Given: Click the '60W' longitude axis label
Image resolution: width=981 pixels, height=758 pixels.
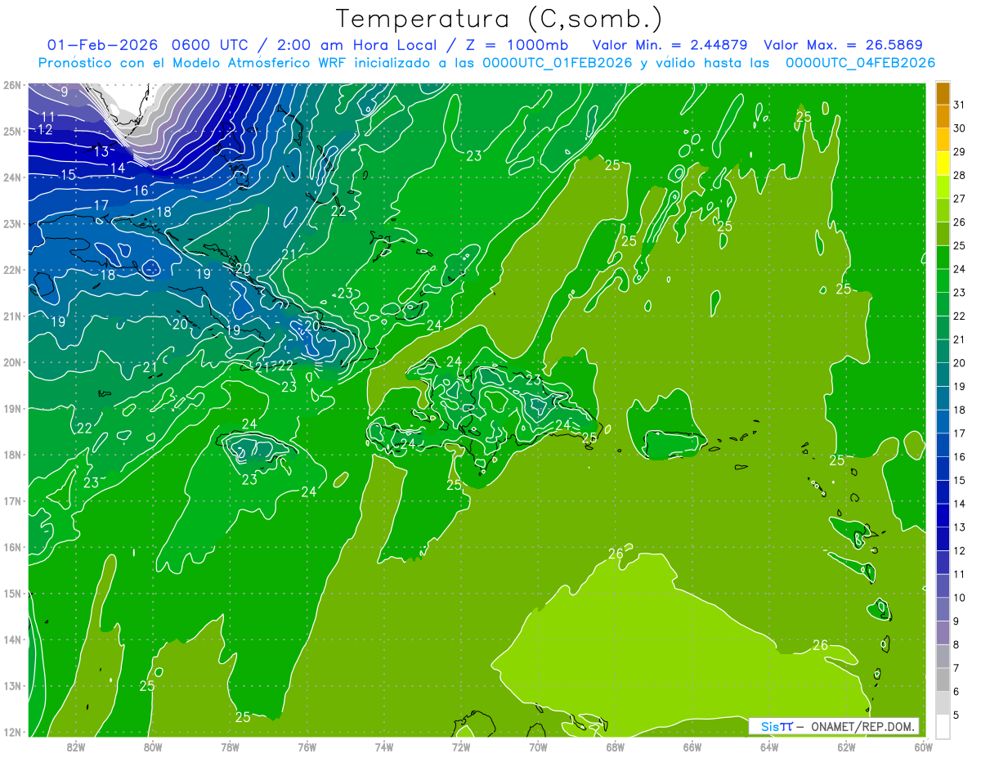Looking at the screenshot, I should [923, 746].
